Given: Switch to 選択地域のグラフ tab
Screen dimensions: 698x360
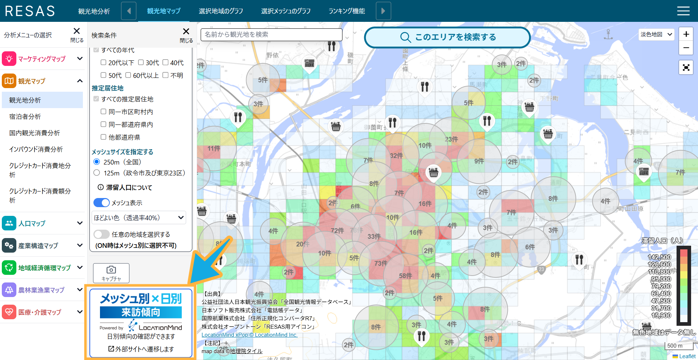Looking at the screenshot, I should tap(221, 11).
